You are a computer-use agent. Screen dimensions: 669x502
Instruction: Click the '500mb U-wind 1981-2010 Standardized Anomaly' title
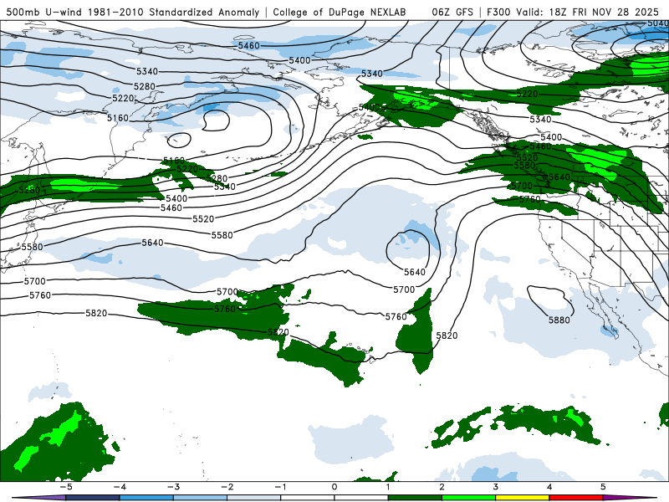coord(133,12)
